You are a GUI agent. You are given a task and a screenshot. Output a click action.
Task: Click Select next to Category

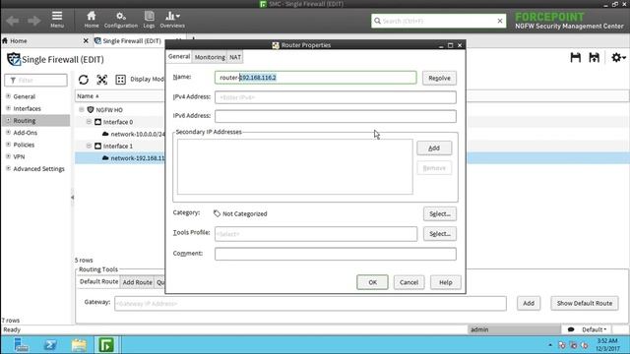[440, 214]
